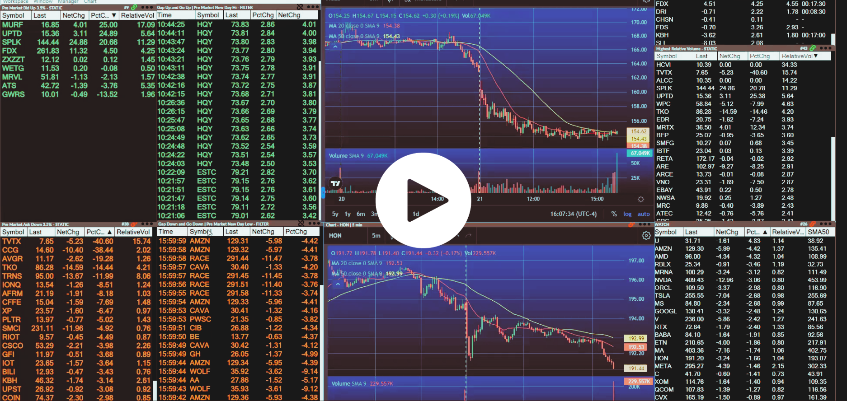Click MA 20 close legend on upper chart

pos(364,26)
